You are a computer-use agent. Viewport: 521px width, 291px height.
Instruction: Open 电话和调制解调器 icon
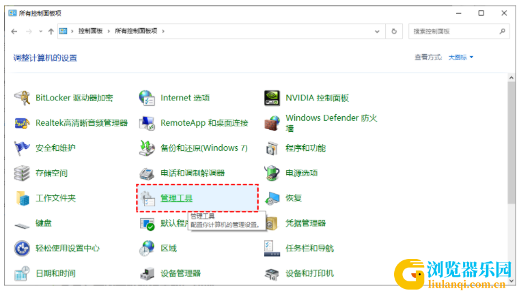pos(147,174)
